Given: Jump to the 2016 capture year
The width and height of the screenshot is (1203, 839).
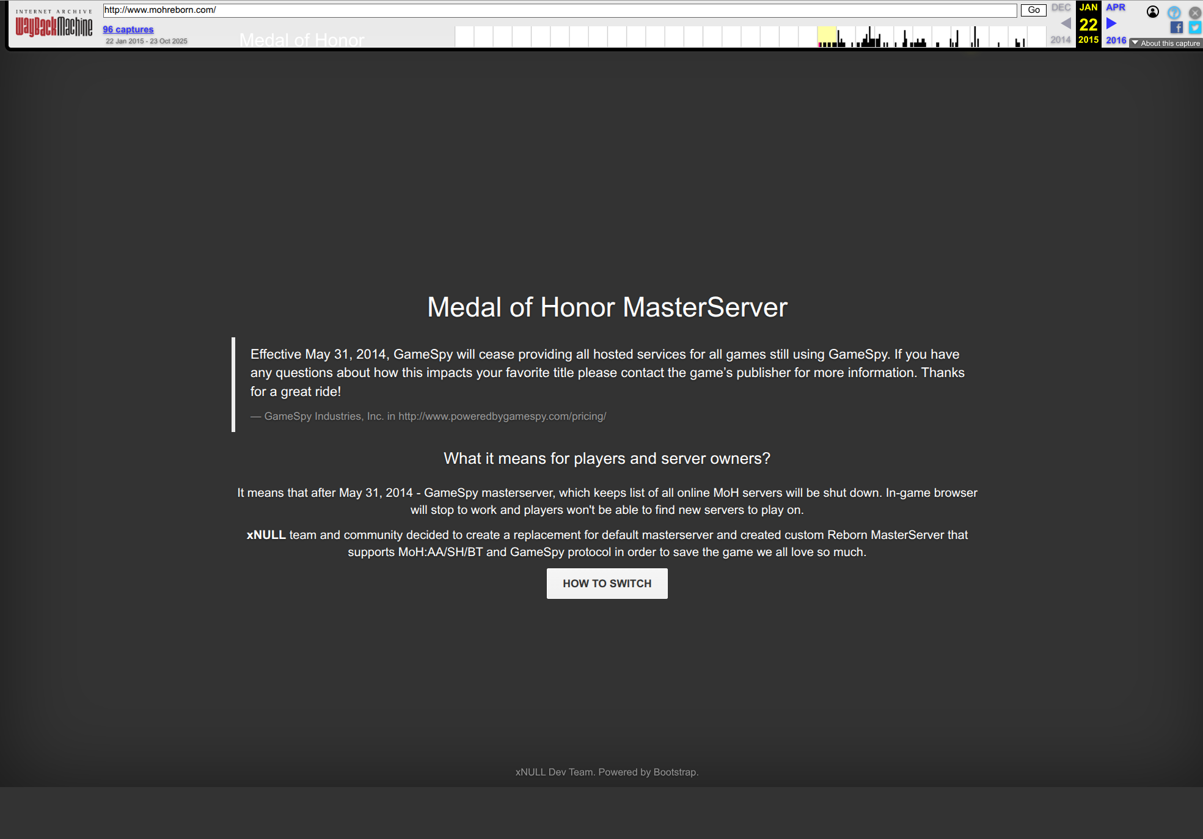Looking at the screenshot, I should pos(1116,40).
